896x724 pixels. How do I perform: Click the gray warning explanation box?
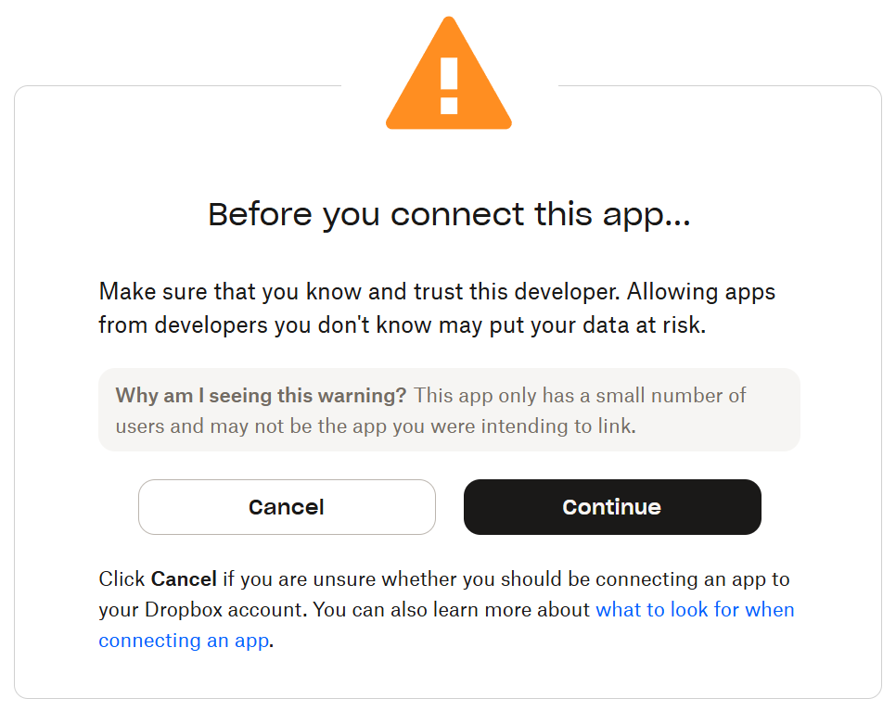coord(449,410)
